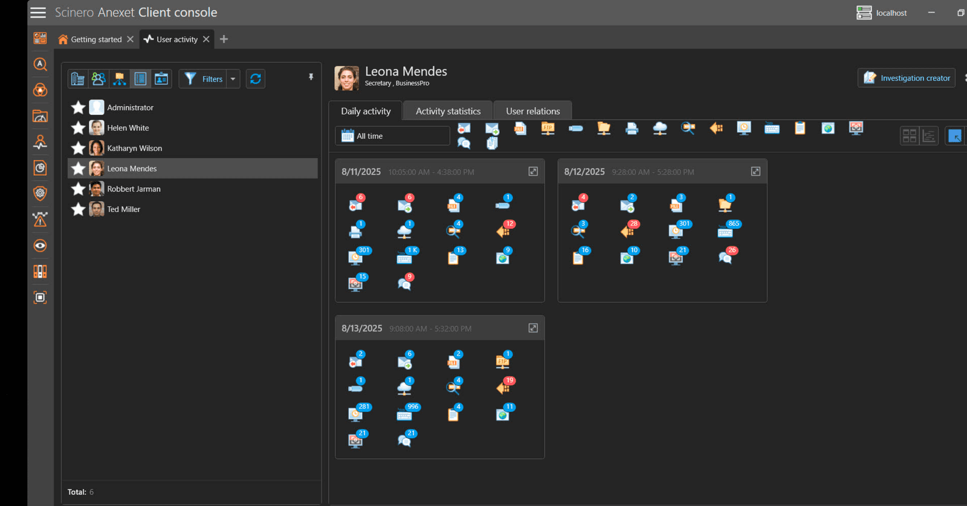Select Helen White in the user list
This screenshot has height=506, width=967.
193,128
